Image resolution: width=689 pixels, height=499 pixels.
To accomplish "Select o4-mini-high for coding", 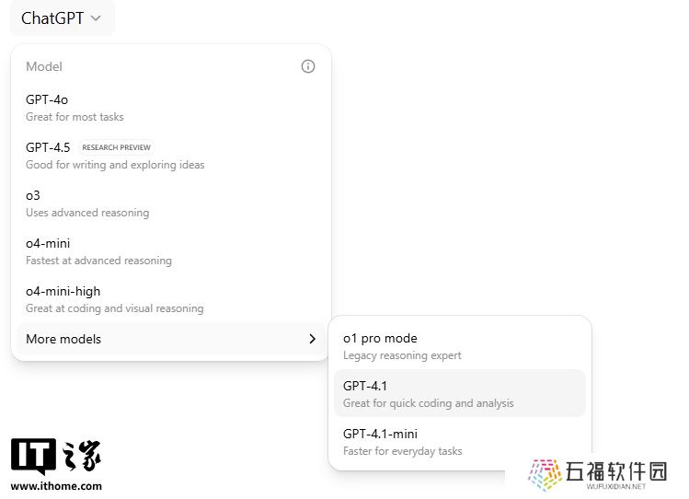I will 171,300.
